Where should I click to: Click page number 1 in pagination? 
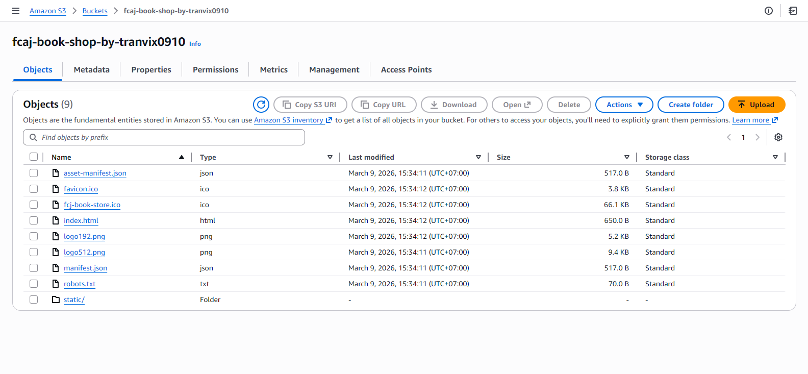pos(743,137)
